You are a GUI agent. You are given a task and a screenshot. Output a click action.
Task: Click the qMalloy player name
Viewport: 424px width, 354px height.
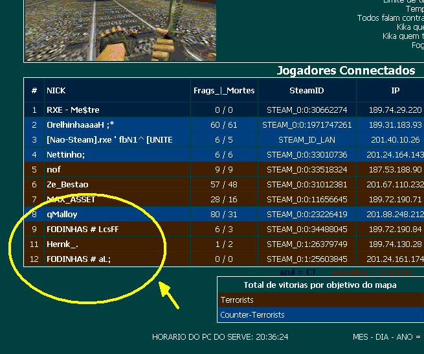point(62,214)
